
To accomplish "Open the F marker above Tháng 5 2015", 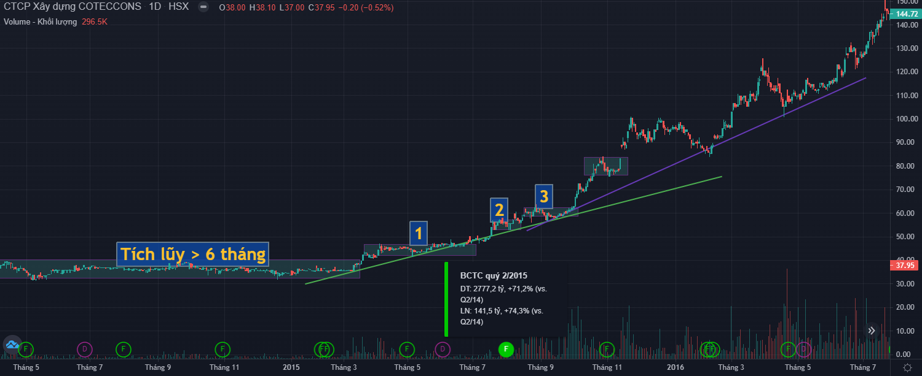I will [406, 349].
